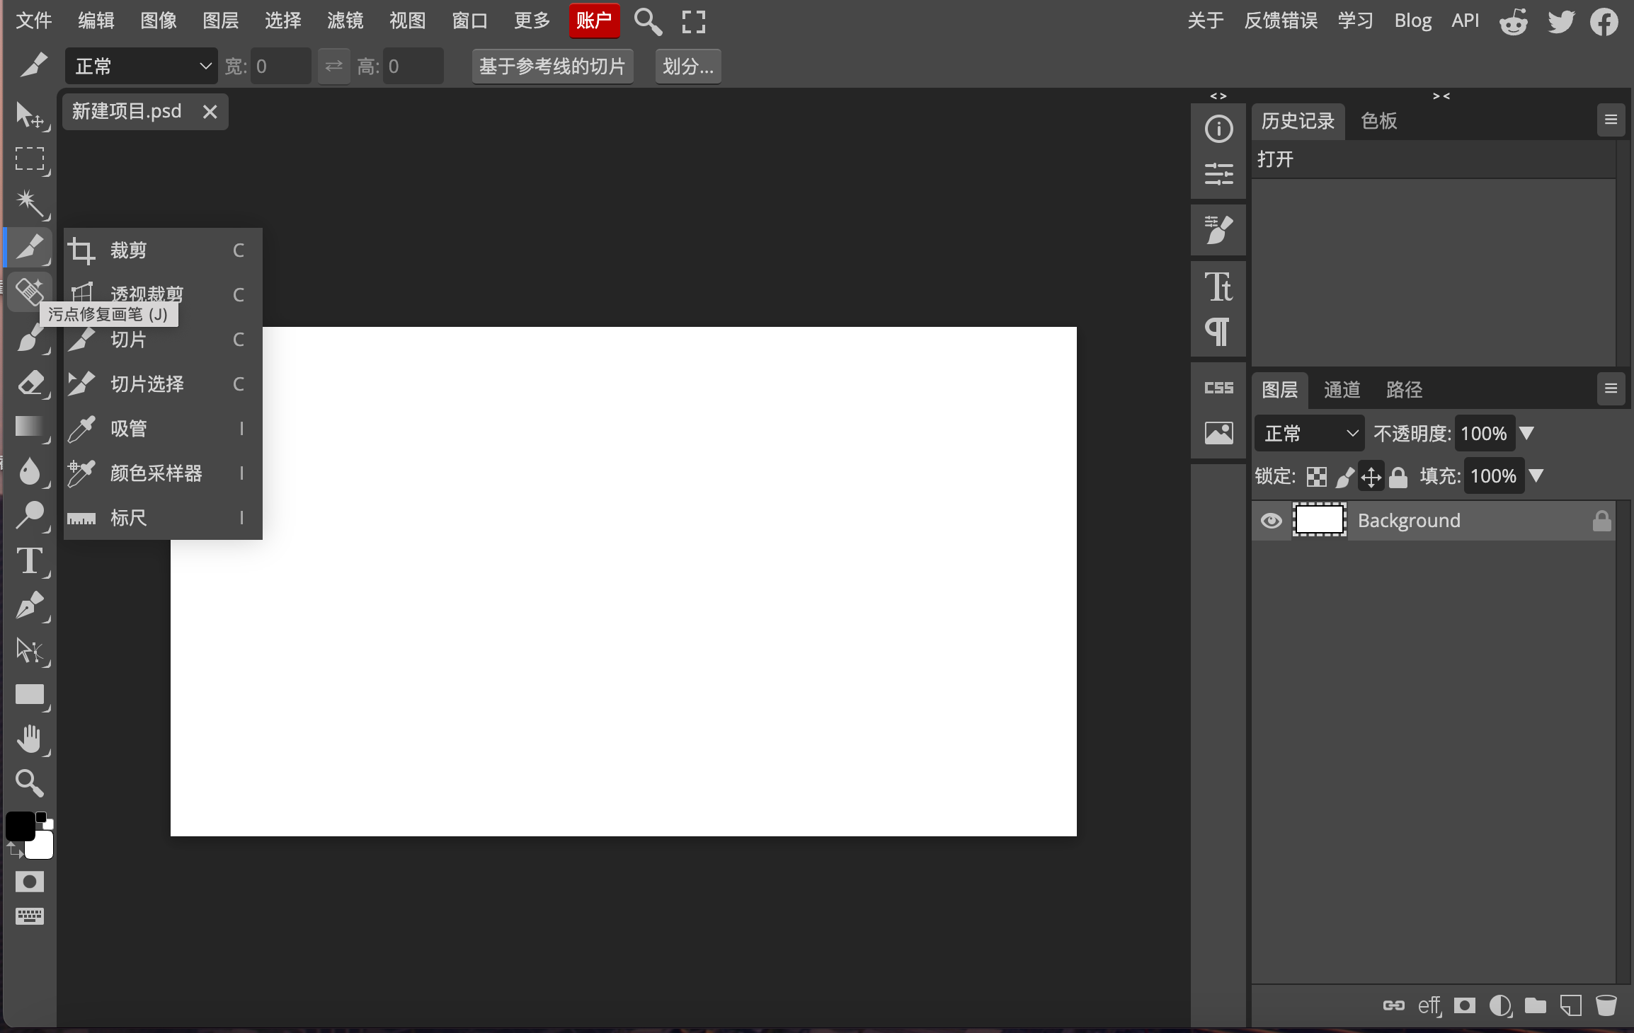Screen dimensions: 1634x1033
Task: Toggle lock all padlock icon
Action: (x=1398, y=477)
